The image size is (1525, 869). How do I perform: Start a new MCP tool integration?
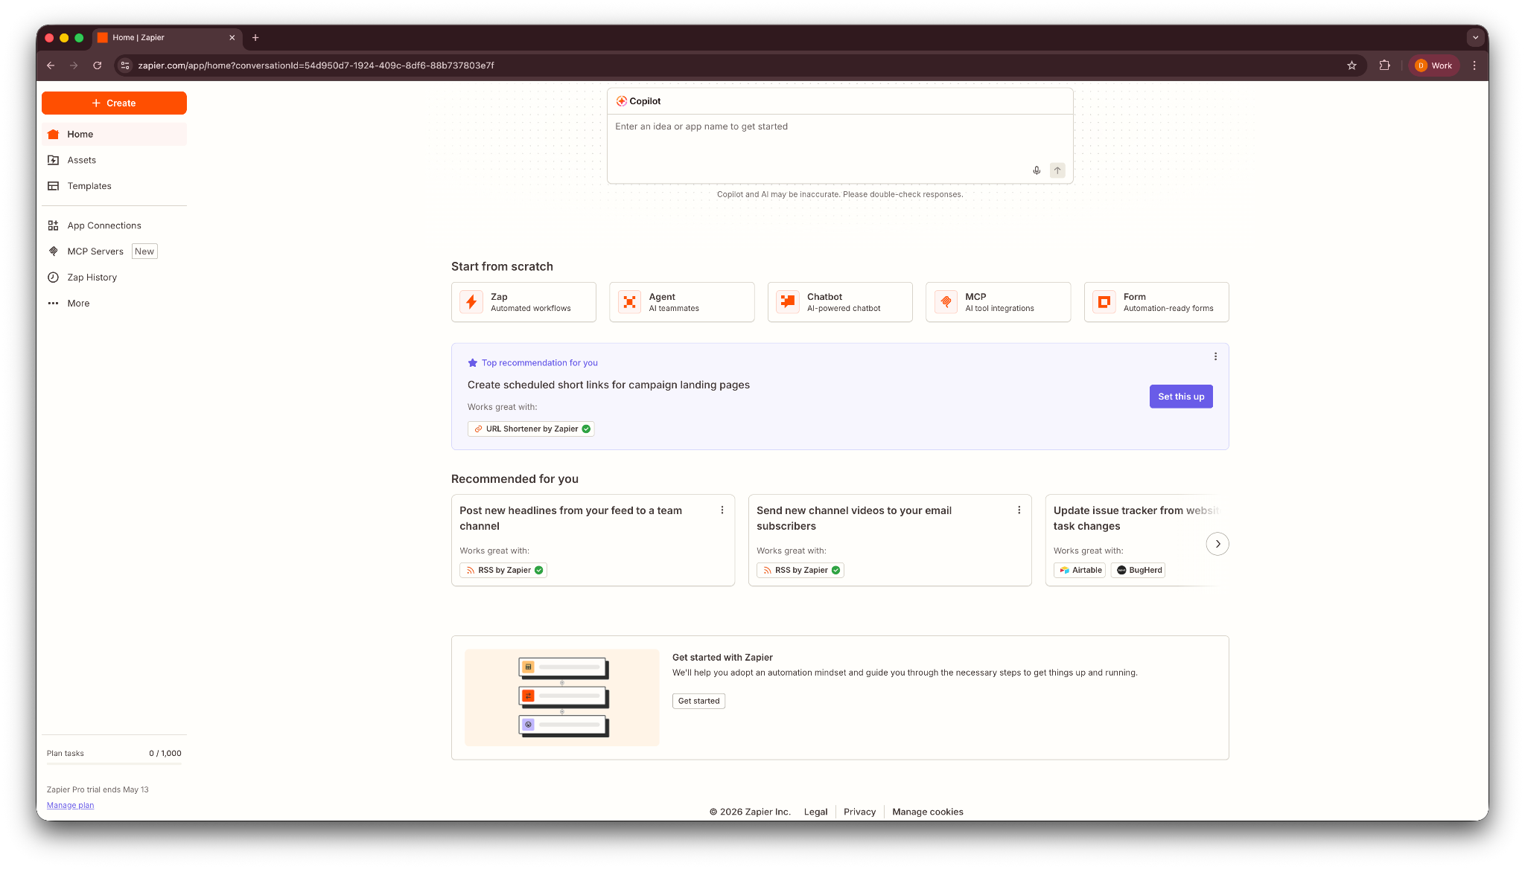tap(999, 302)
